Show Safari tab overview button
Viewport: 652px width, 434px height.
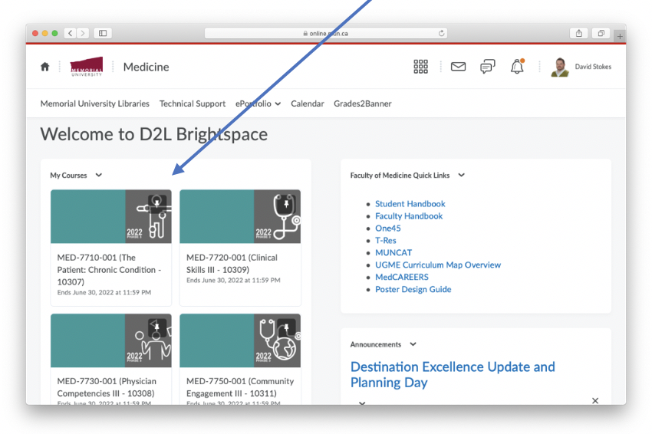tap(601, 33)
